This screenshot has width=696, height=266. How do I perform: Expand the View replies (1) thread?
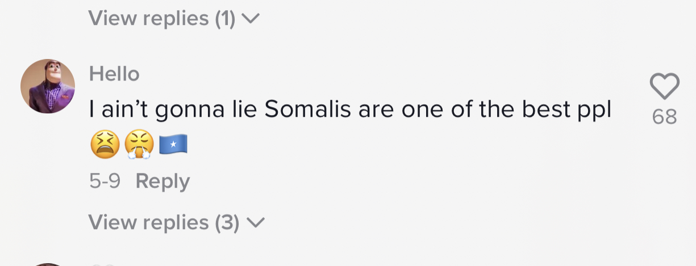coord(161,19)
